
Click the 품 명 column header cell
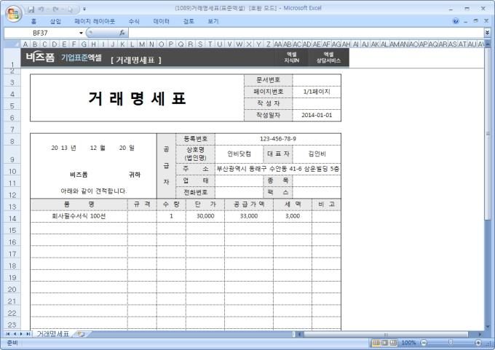79,204
